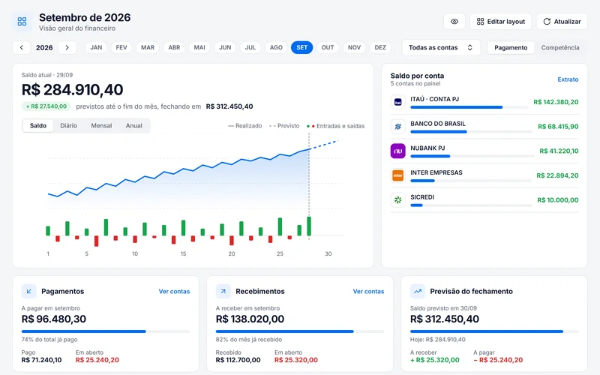The height and width of the screenshot is (375, 600).
Task: Click the Banco do Brasil logo icon
Action: tap(398, 127)
